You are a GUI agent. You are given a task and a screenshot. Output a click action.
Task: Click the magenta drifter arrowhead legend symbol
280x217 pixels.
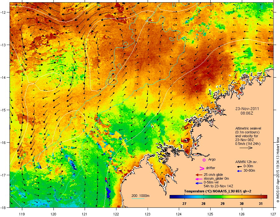click(202, 168)
